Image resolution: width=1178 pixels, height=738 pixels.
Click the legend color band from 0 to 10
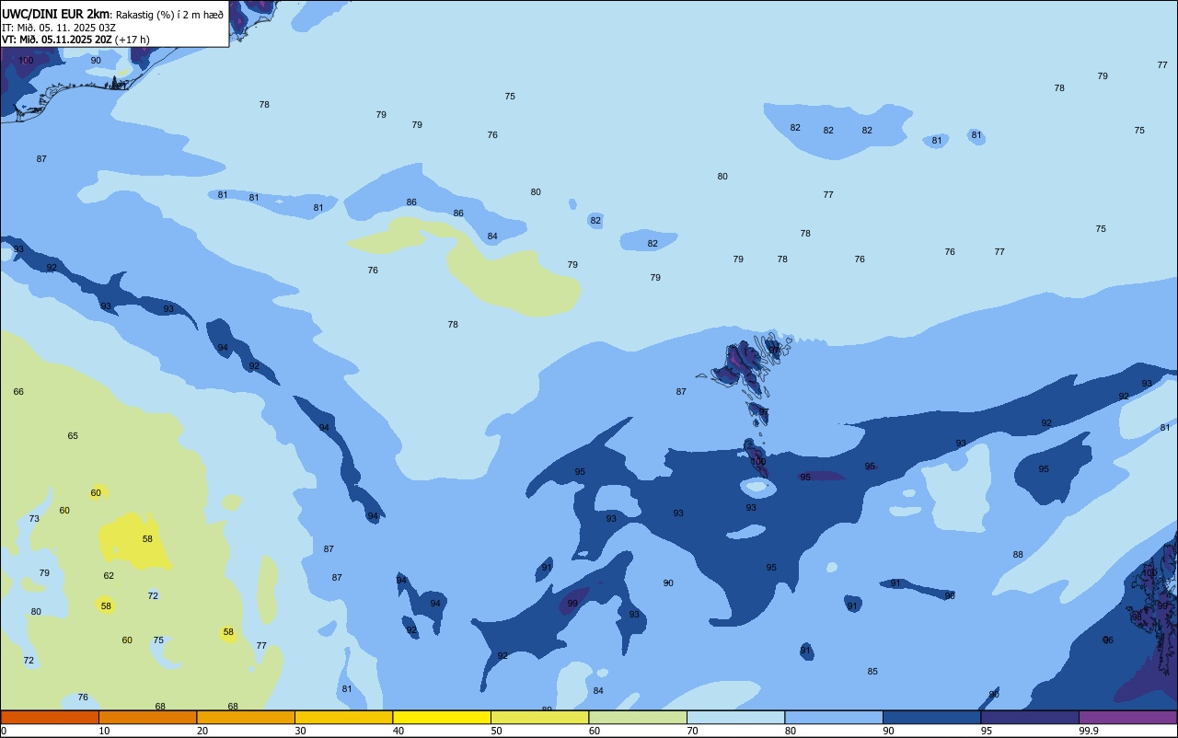pos(50,717)
